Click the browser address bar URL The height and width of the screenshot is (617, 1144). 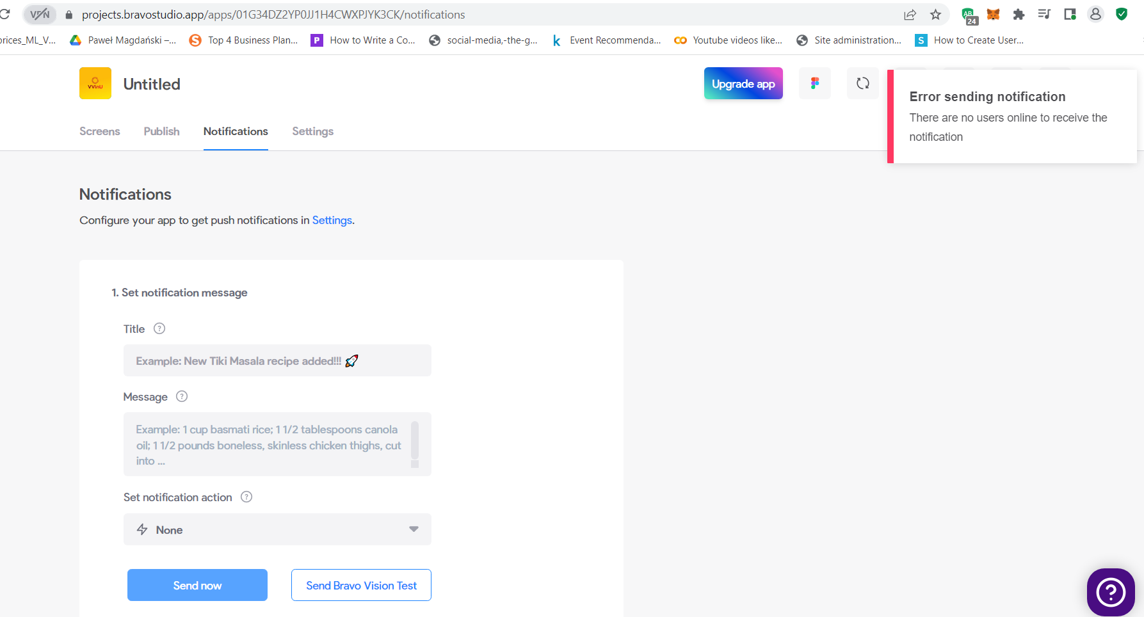click(x=273, y=15)
